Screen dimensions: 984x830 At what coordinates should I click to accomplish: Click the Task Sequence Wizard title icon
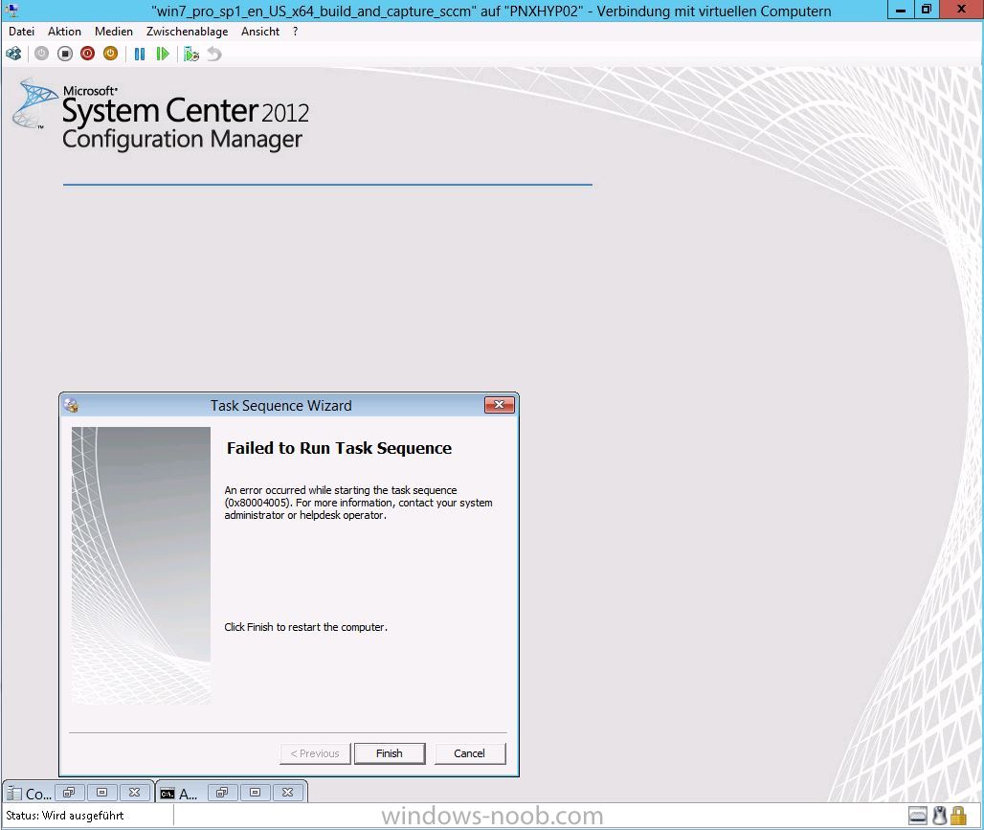[x=71, y=406]
